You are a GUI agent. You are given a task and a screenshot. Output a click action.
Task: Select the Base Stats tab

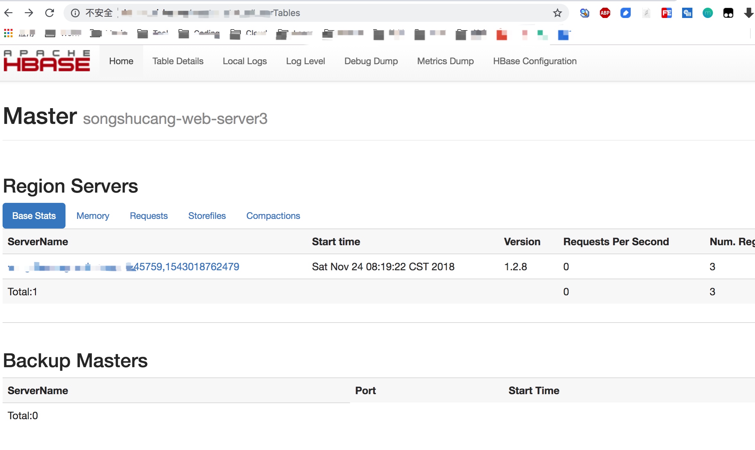click(34, 216)
